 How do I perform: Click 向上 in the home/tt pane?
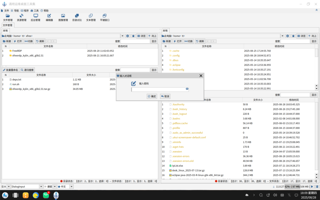(313, 36)
